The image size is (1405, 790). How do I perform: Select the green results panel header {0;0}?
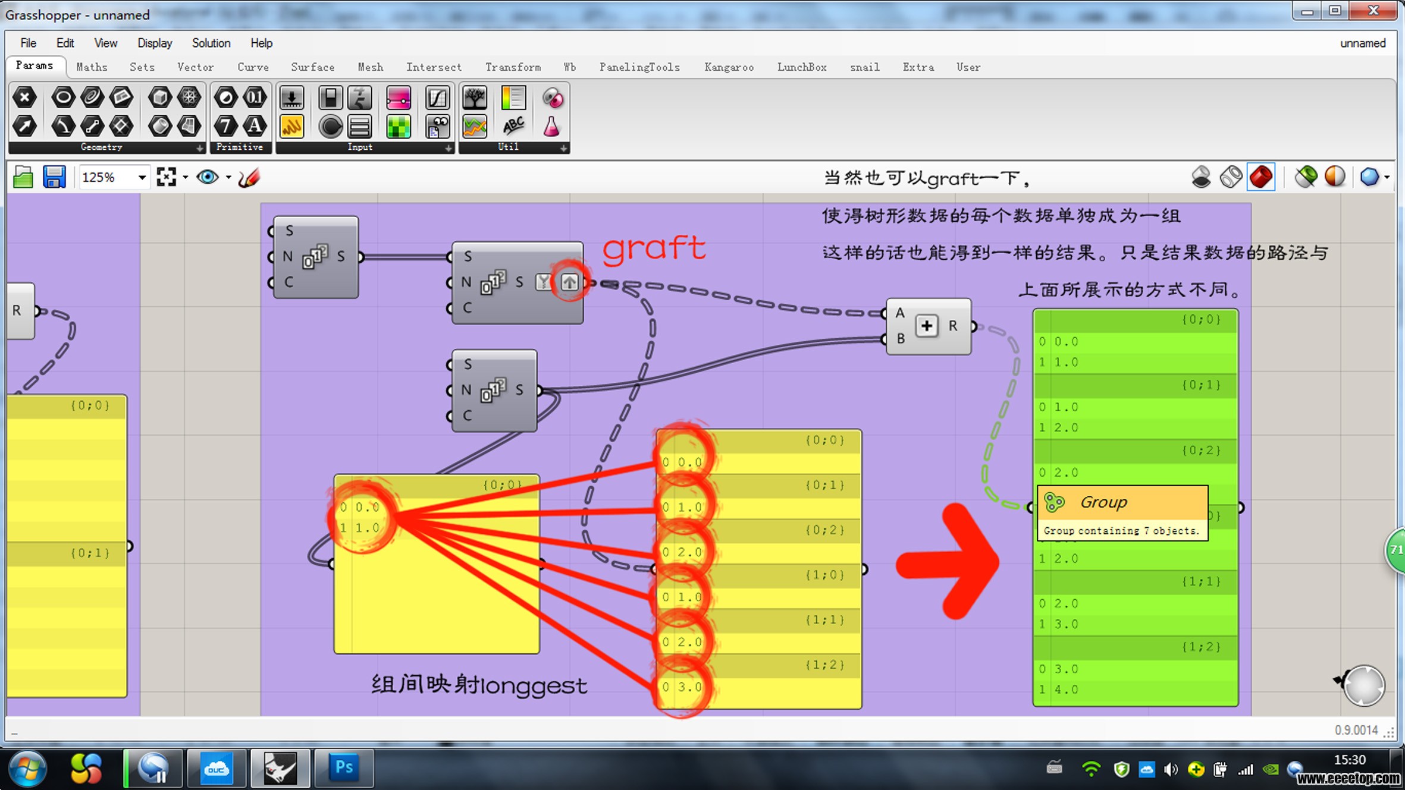click(1136, 320)
